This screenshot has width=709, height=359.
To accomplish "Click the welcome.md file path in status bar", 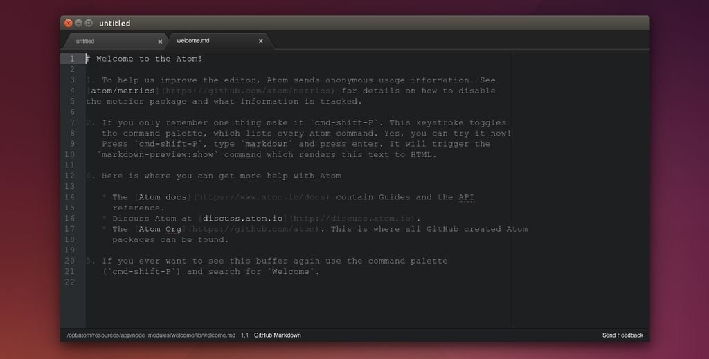I will point(151,335).
